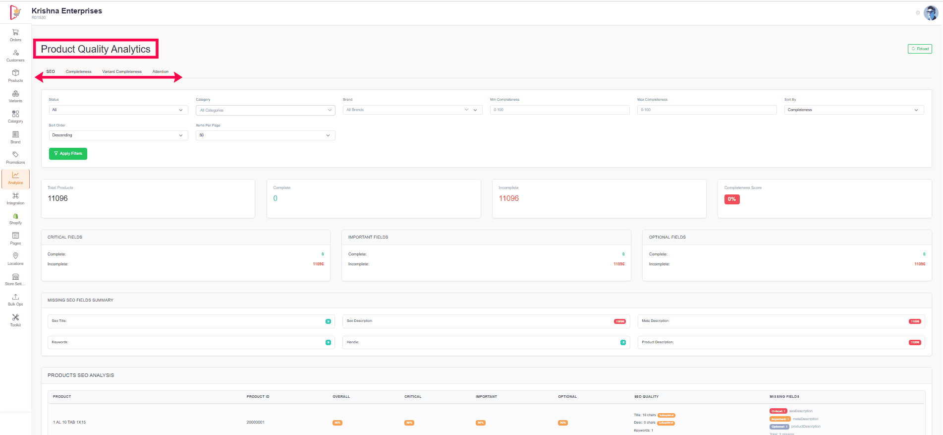Click the Shopify icon in sidebar
Screen dimensions: 943x435
pos(15,216)
